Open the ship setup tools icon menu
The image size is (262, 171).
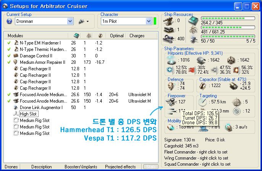(x=84, y=21)
